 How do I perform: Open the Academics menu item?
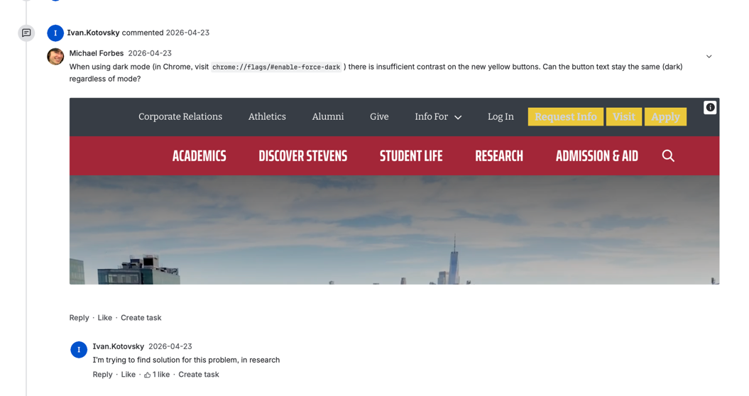[199, 156]
